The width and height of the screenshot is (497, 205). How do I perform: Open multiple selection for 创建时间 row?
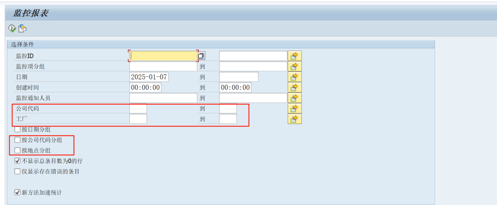pyautogui.click(x=295, y=87)
